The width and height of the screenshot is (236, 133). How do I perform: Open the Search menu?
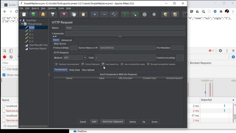[35, 8]
